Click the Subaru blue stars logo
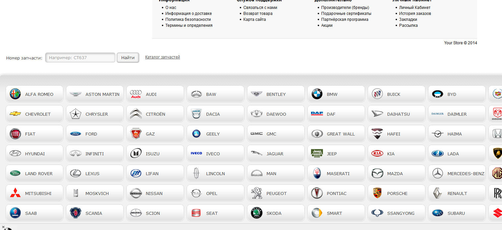The width and height of the screenshot is (502, 230). coord(438,213)
